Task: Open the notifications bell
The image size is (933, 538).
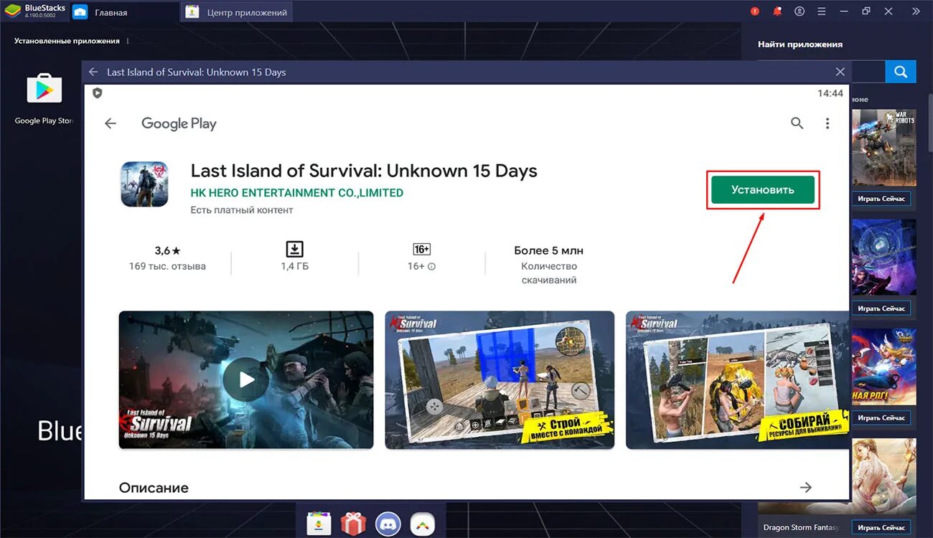Action: 777,11
